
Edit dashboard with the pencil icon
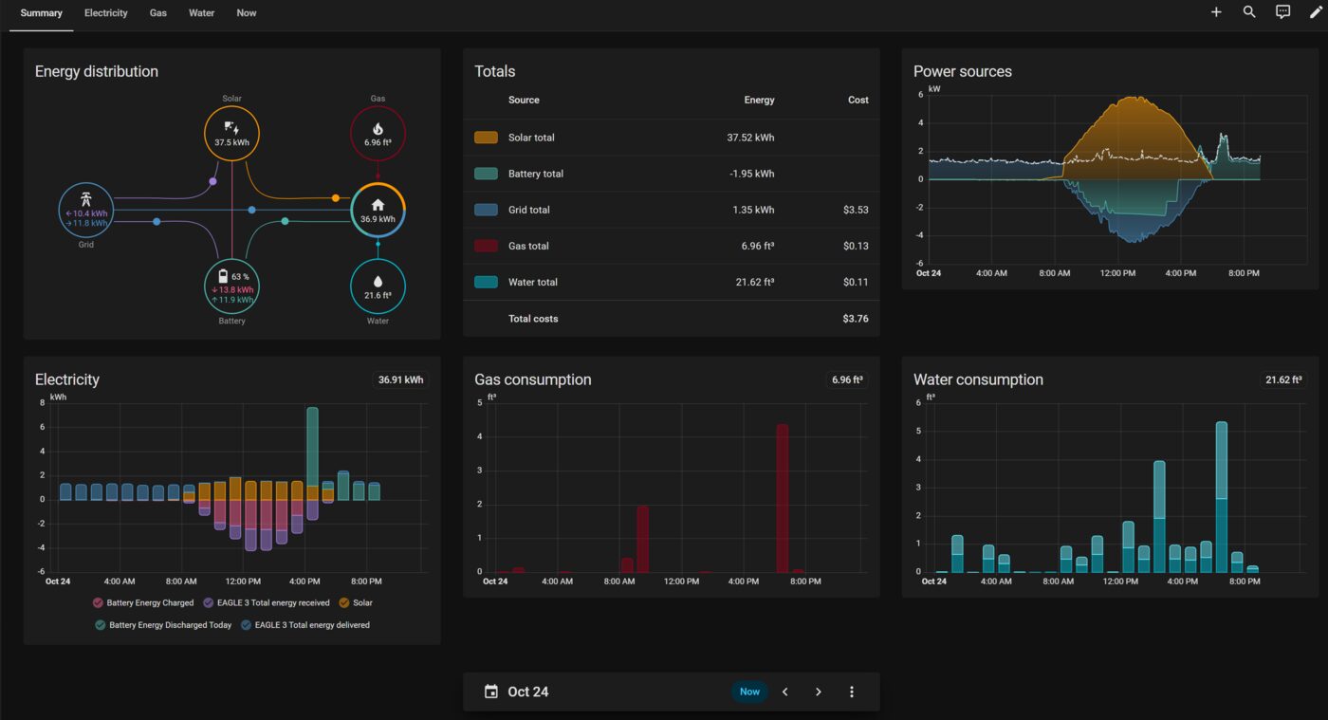(x=1316, y=12)
